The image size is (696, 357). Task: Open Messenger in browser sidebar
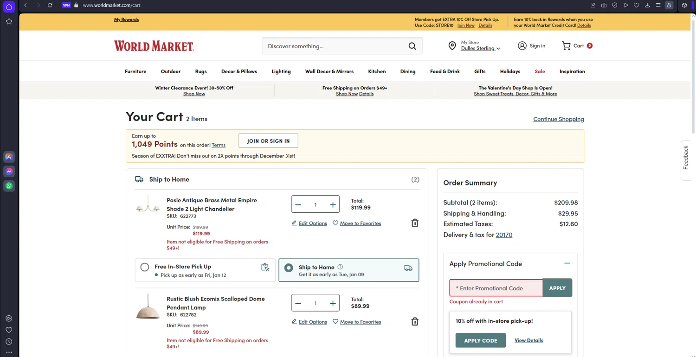pyautogui.click(x=9, y=171)
